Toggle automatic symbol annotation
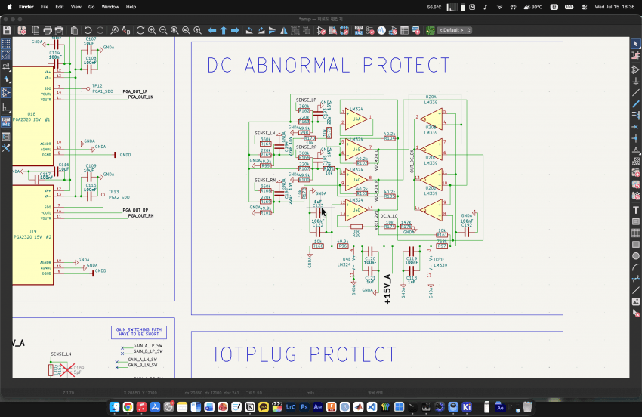 [x=6, y=122]
